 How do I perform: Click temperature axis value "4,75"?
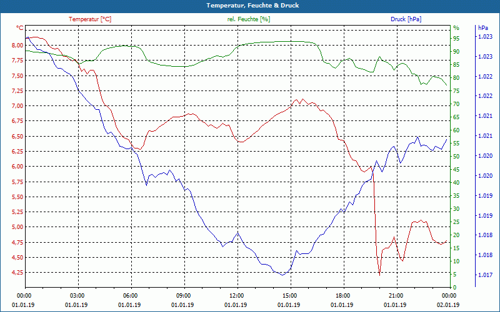[17, 242]
